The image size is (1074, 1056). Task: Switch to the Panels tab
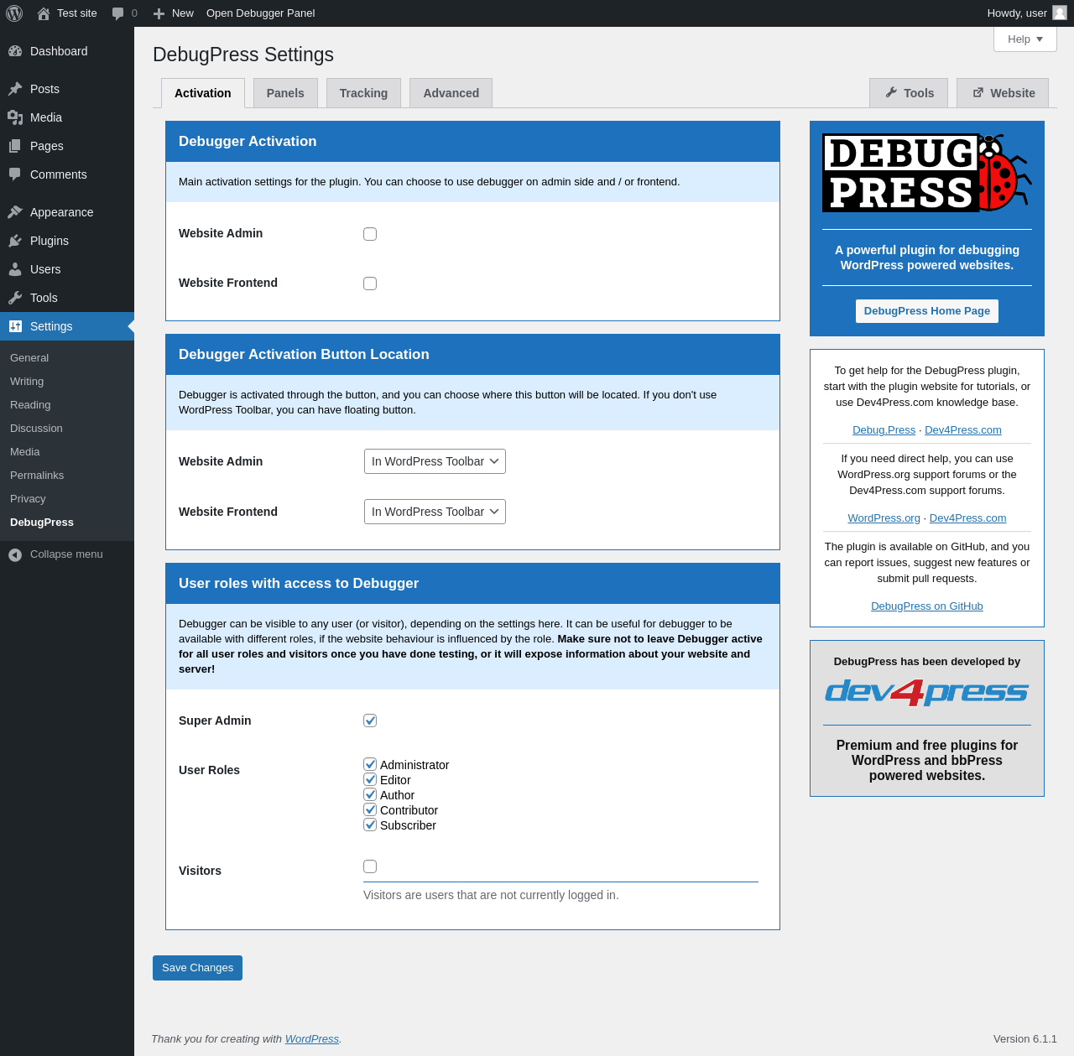click(x=285, y=93)
